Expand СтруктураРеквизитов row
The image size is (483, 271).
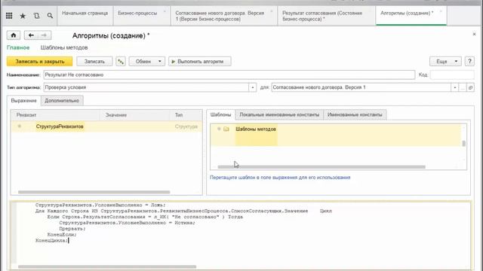[20, 126]
